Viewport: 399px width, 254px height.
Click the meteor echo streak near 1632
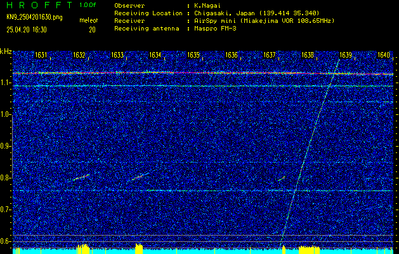tap(81, 177)
